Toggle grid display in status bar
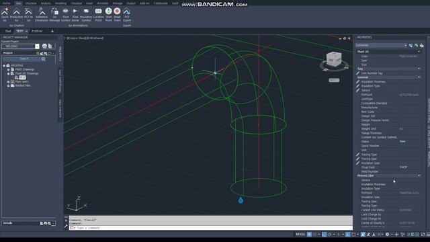 click(309, 235)
